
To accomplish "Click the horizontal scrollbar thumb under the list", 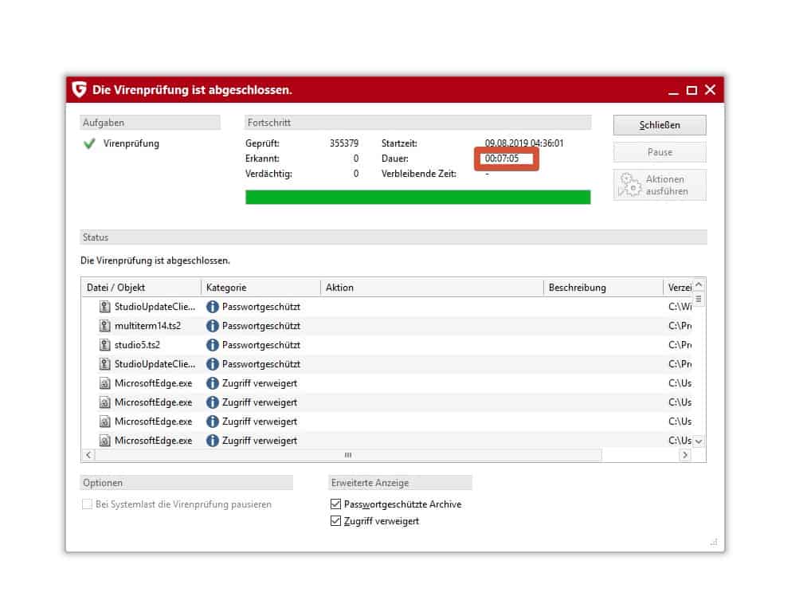I will 348,455.
